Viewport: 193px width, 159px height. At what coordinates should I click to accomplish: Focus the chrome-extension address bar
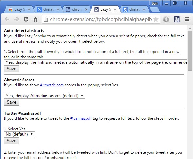tap(101, 19)
